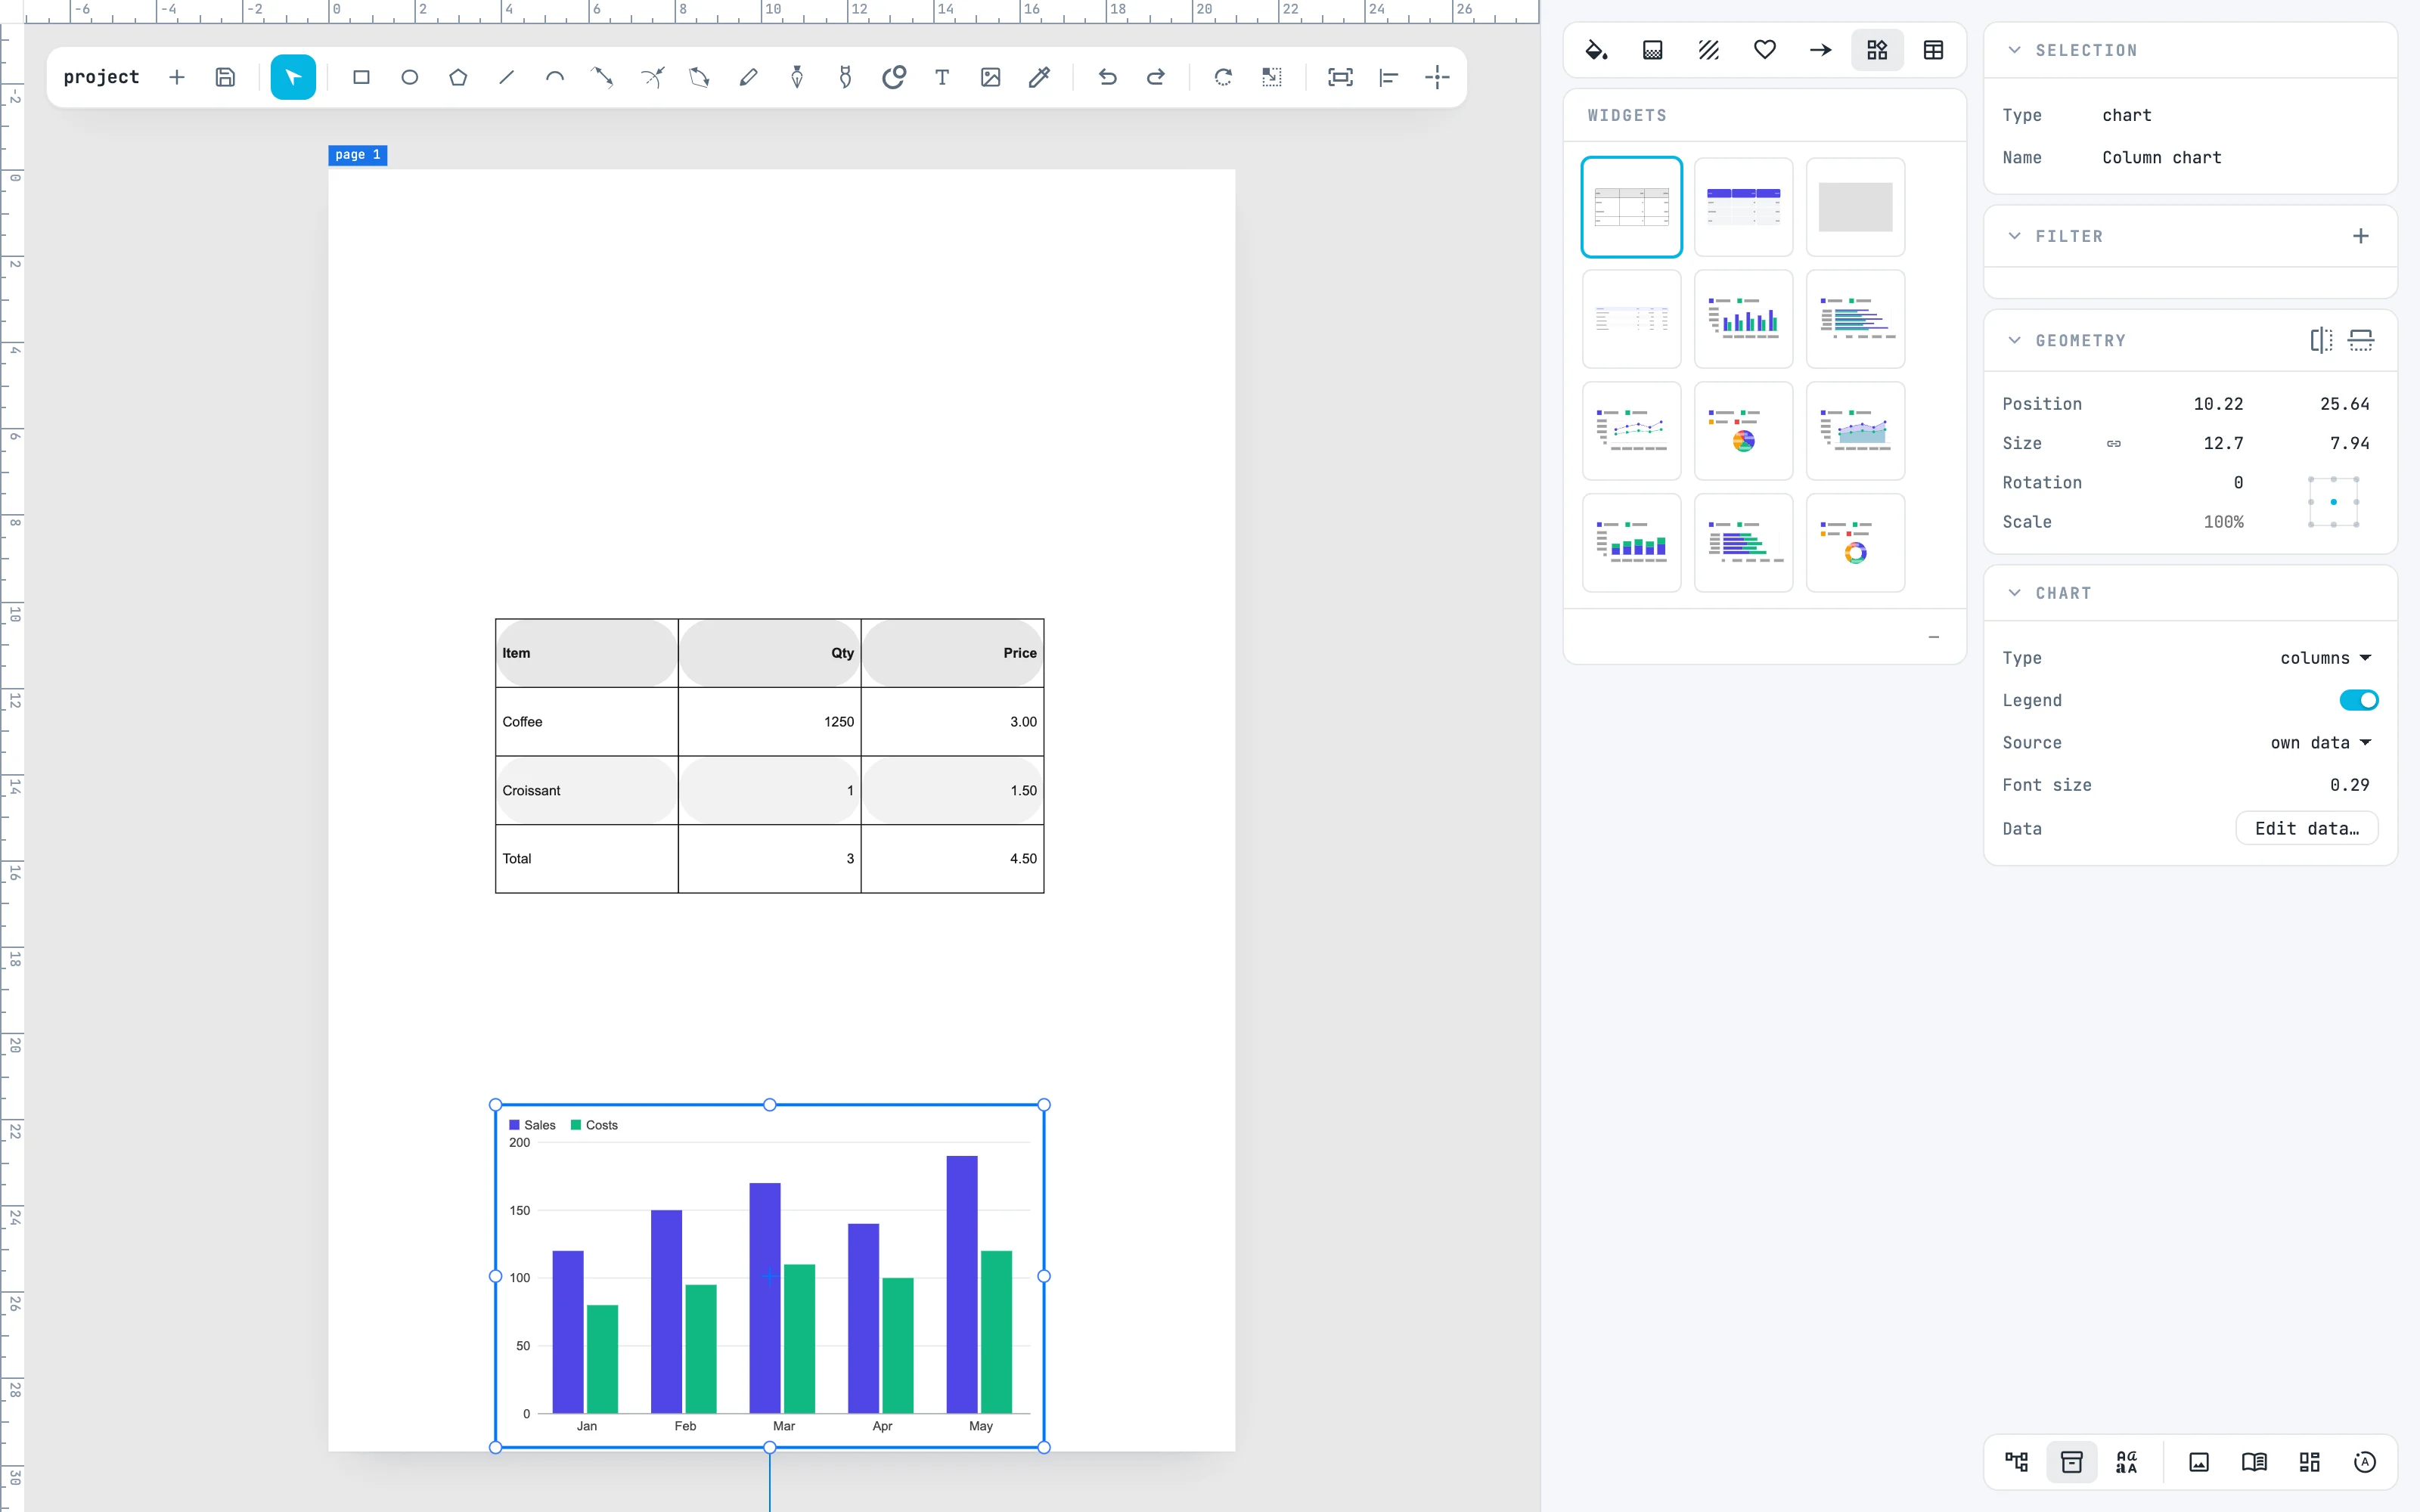The height and width of the screenshot is (1512, 2420).
Task: Add a new filter with plus button
Action: pos(2360,236)
